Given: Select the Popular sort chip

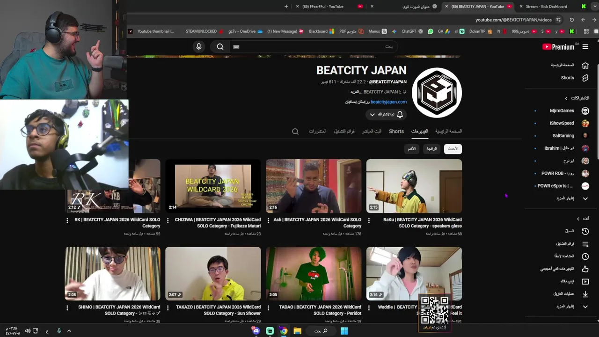Looking at the screenshot, I should (431, 149).
